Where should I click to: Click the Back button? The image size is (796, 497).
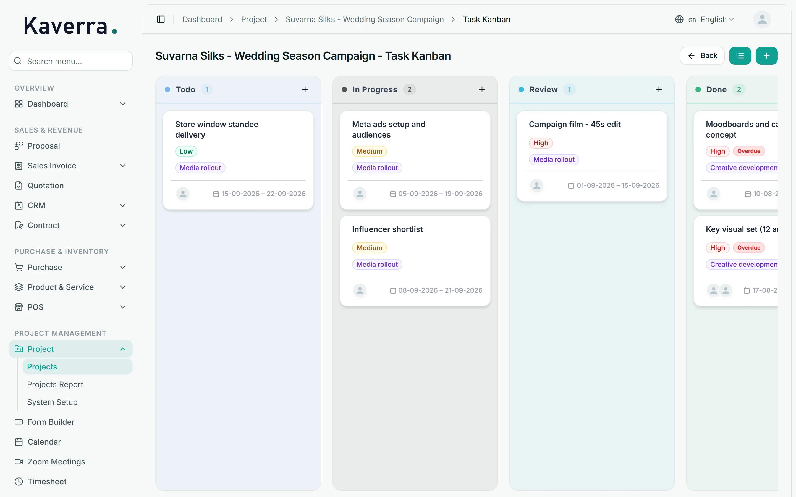tap(702, 56)
